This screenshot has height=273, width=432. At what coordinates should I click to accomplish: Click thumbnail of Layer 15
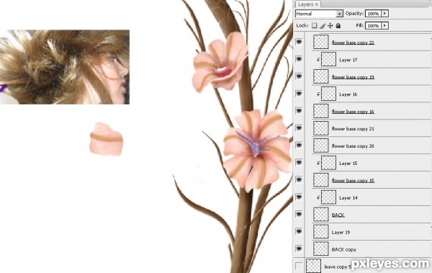click(329, 162)
